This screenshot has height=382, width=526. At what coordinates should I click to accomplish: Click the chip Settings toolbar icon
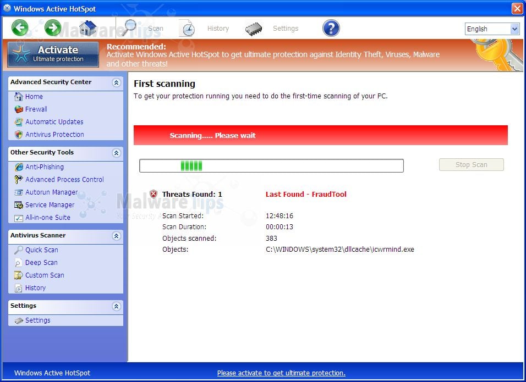[x=254, y=29]
